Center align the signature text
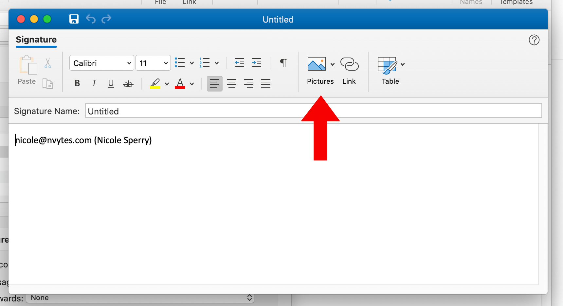Viewport: 563px width, 306px height. (232, 84)
